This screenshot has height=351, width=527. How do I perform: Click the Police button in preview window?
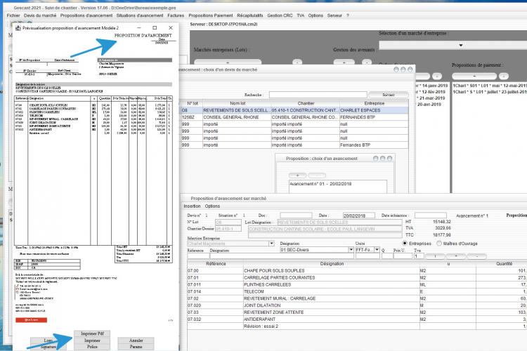click(92, 347)
